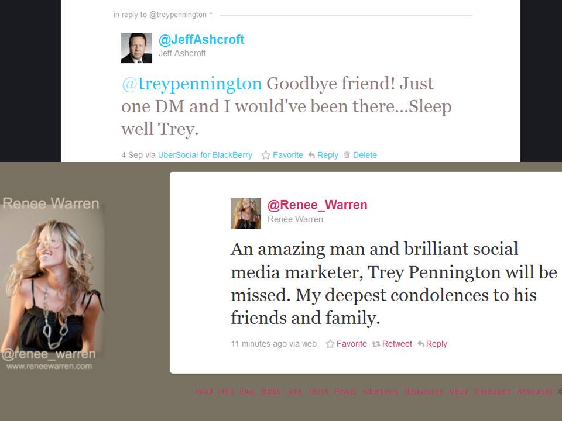562x421 pixels.
Task: Open Renee Warren's small avatar thumbnail
Action: coord(246,214)
